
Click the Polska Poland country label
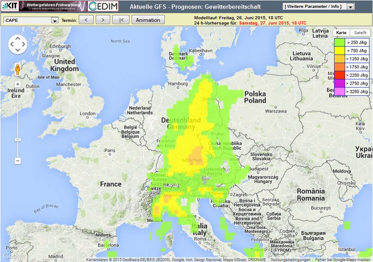pyautogui.click(x=255, y=97)
